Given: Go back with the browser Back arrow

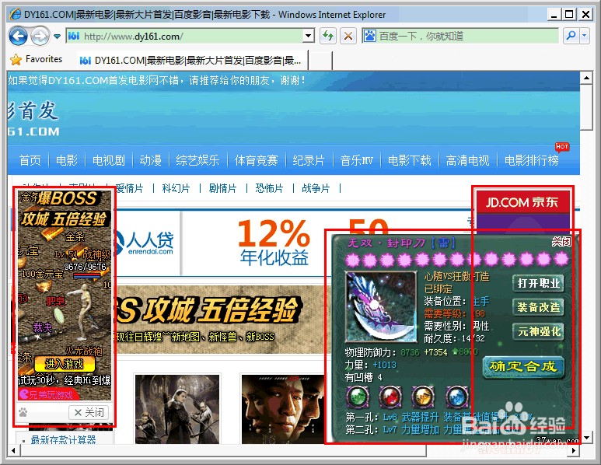Looking at the screenshot, I should coord(18,37).
